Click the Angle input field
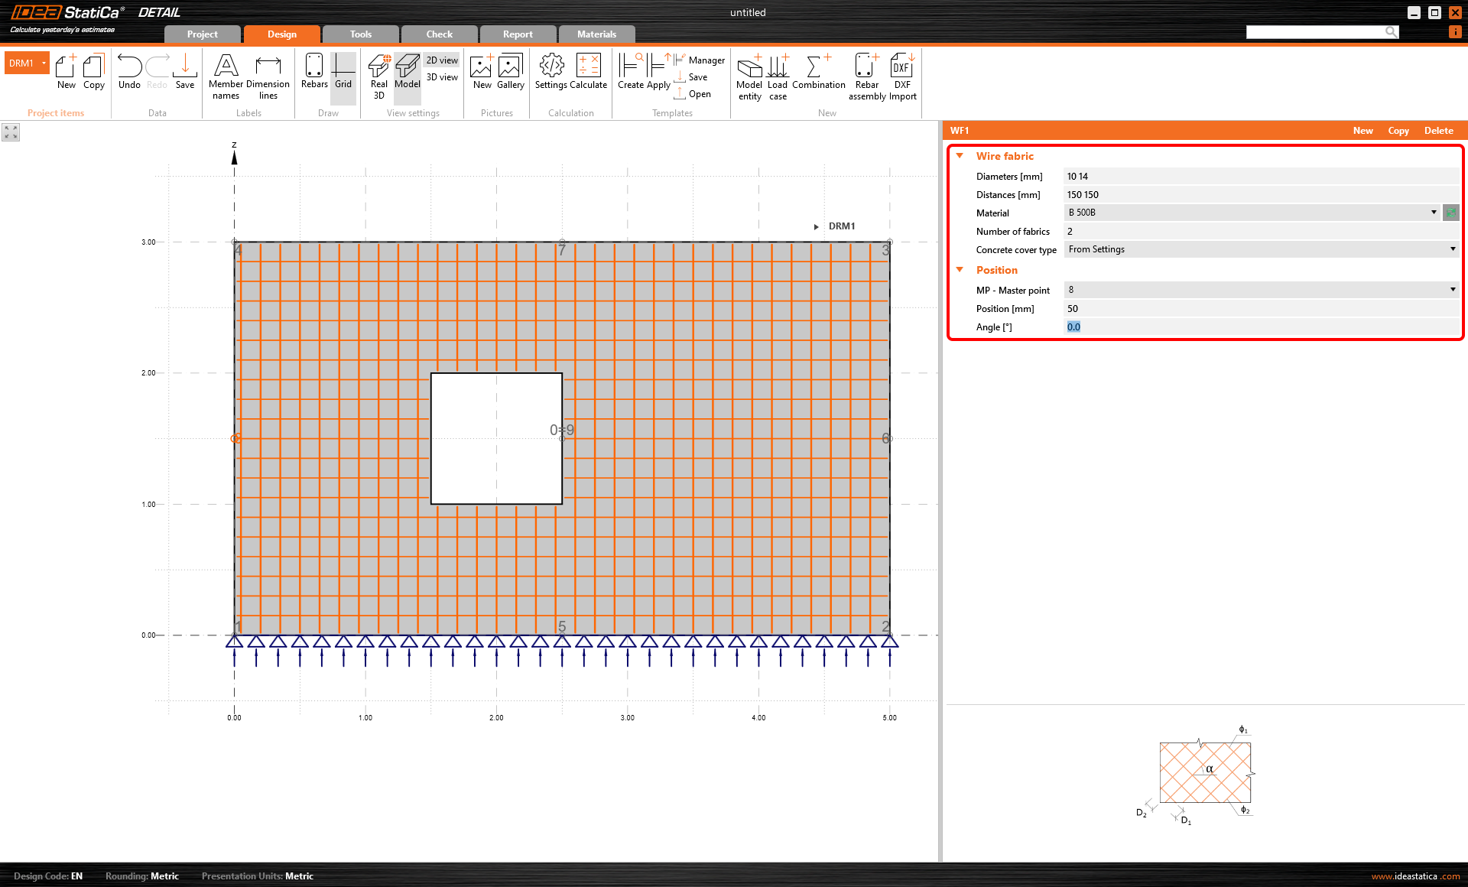This screenshot has width=1468, height=887. [x=1260, y=327]
